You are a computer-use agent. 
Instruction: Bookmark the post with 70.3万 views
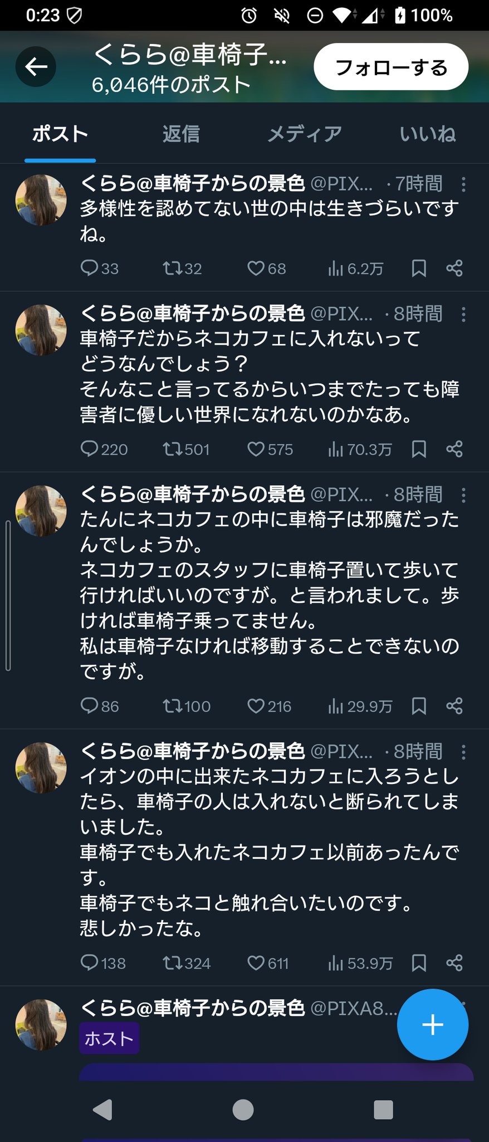[419, 449]
